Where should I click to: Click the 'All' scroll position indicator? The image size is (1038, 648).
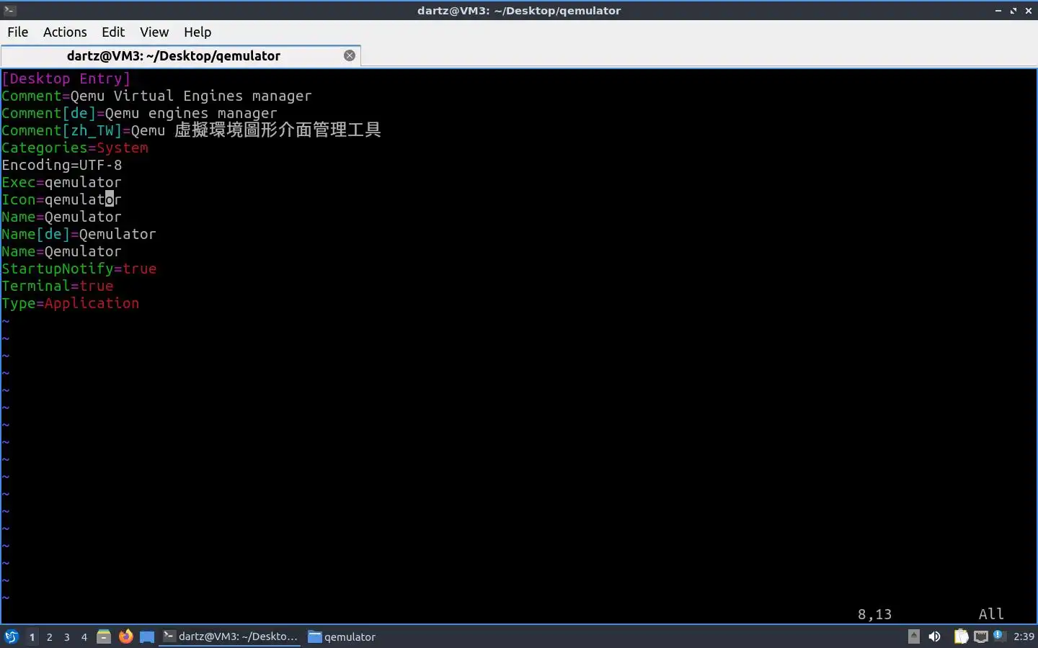991,614
